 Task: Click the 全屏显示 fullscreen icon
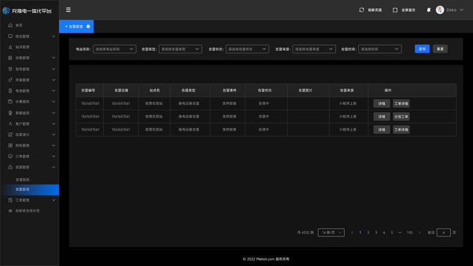click(395, 10)
